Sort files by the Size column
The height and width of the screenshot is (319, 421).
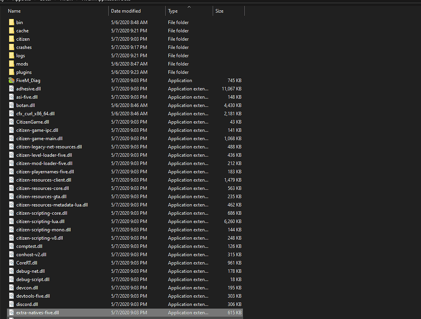pos(219,11)
